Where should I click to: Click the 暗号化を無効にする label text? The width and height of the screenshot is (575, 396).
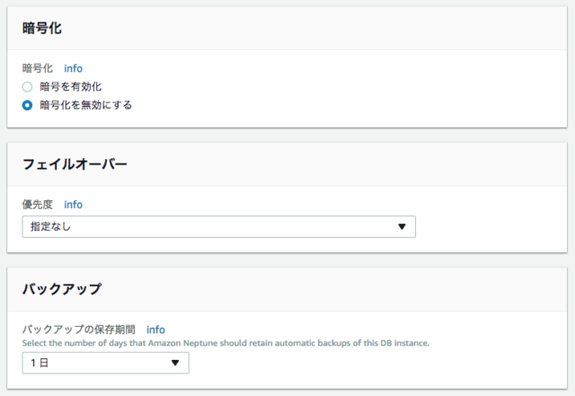[86, 105]
